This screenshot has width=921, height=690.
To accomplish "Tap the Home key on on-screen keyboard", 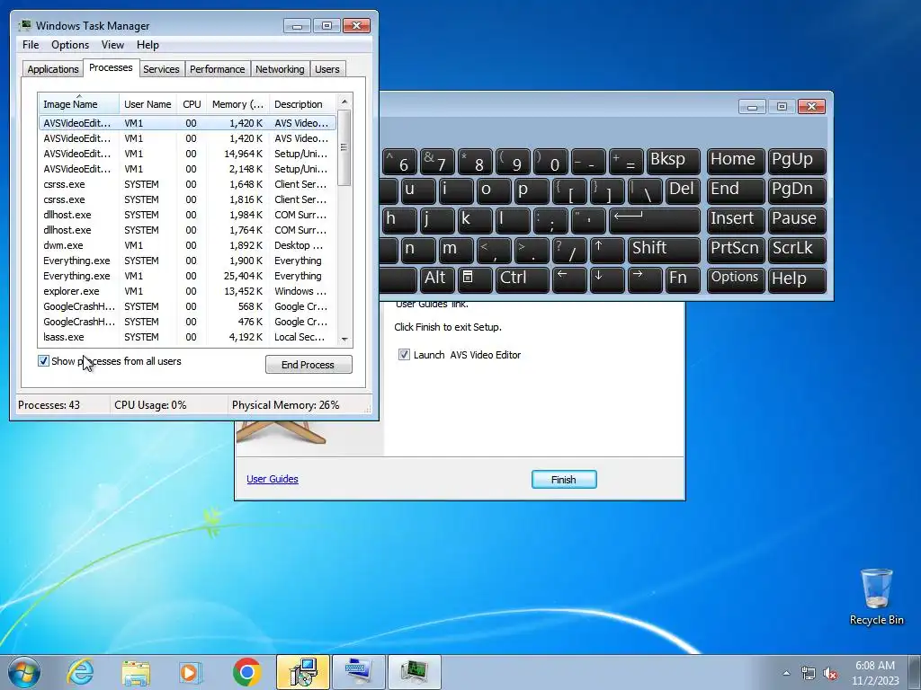I will (x=736, y=161).
